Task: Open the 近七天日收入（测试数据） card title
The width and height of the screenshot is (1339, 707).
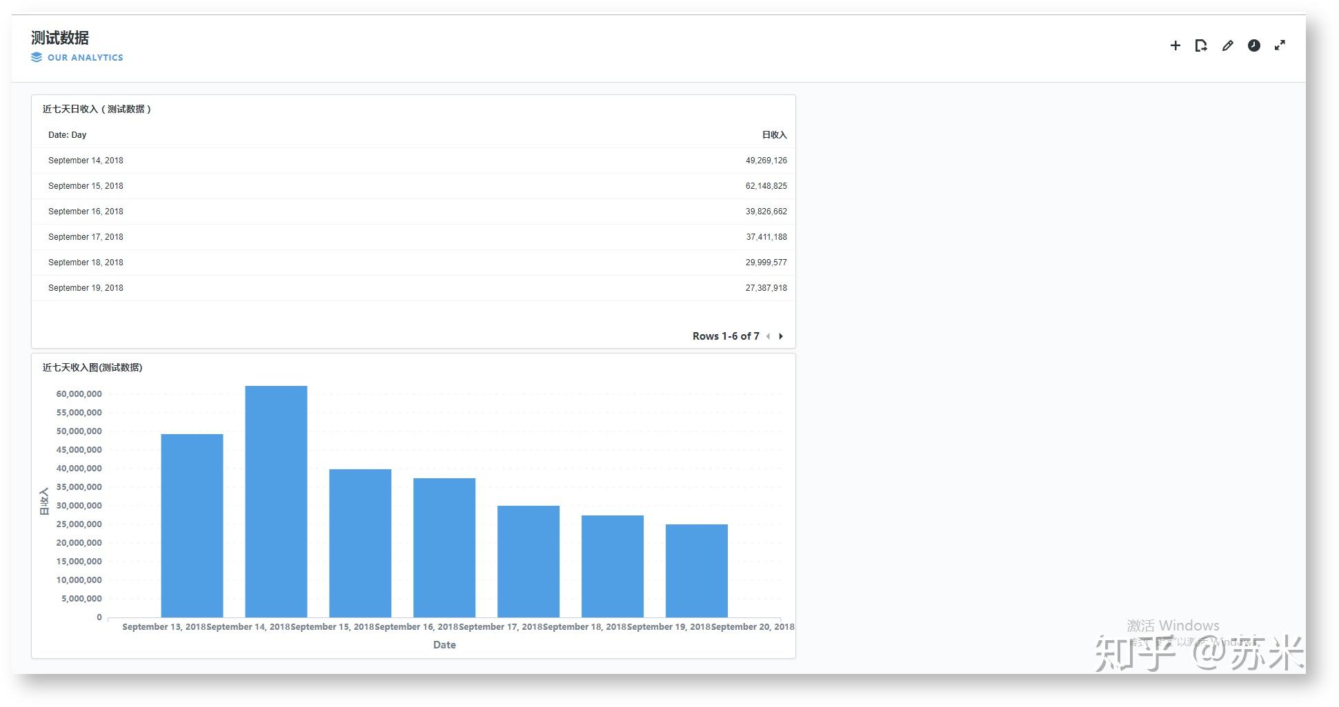Action: [97, 109]
